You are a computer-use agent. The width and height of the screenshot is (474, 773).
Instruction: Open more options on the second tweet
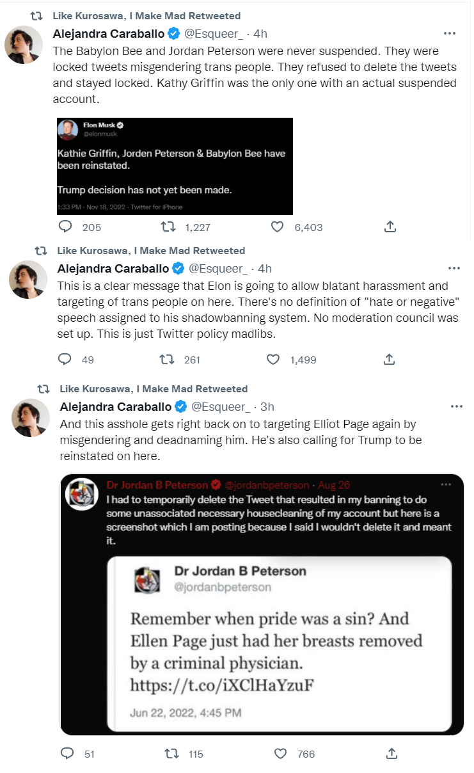(454, 268)
